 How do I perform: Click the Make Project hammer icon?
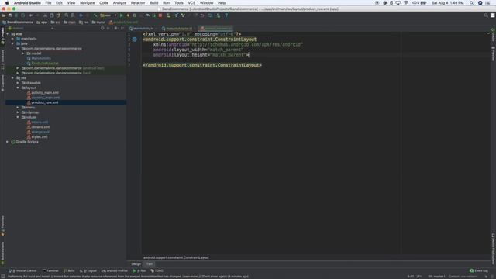coord(95,15)
